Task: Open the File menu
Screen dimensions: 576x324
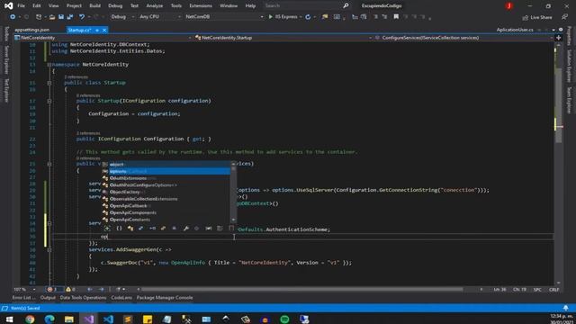Action: pyautogui.click(x=22, y=6)
